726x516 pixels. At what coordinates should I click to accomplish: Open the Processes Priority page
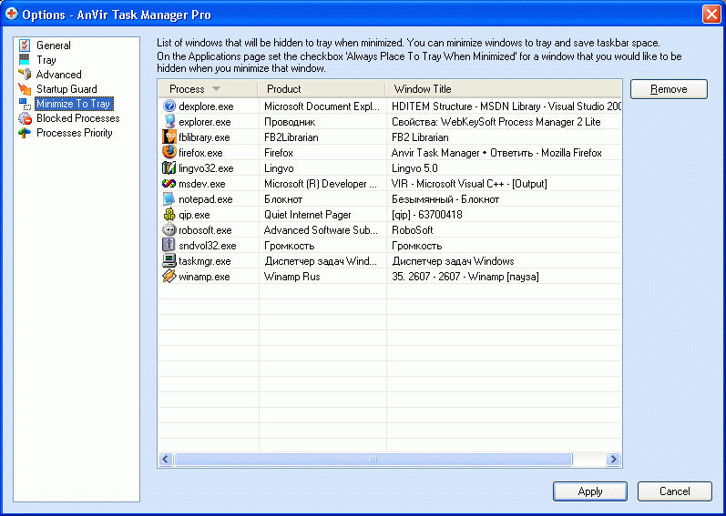74,133
